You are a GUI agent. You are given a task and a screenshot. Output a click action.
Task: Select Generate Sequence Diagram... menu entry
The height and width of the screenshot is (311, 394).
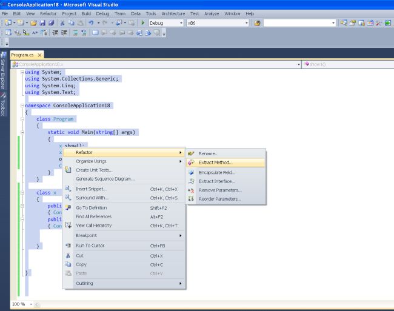coord(124,179)
